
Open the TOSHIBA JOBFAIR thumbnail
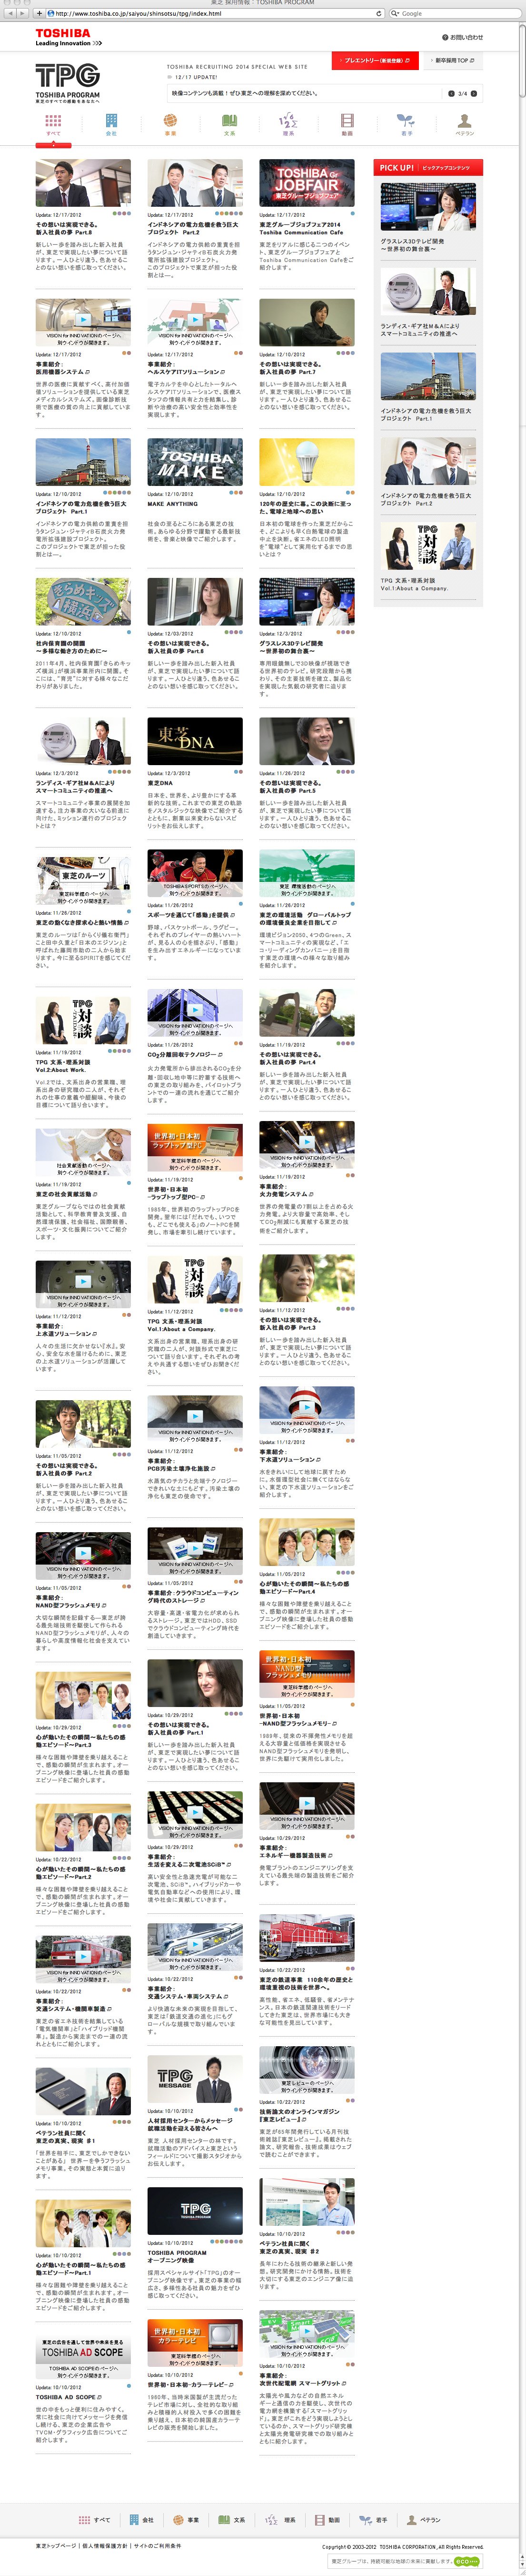tap(307, 182)
